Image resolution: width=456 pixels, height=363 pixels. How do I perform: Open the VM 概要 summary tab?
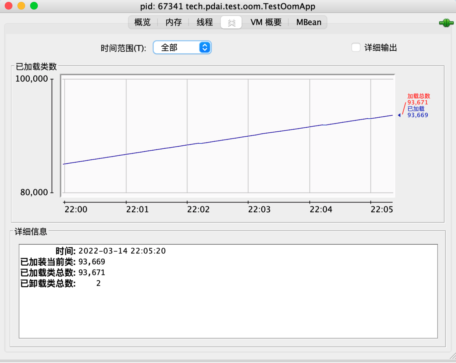coord(266,22)
